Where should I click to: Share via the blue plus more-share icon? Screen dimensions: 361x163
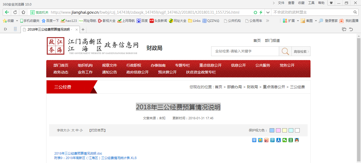coord(254,140)
